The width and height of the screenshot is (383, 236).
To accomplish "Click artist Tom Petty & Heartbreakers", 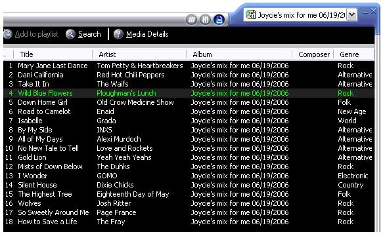I will pos(140,66).
